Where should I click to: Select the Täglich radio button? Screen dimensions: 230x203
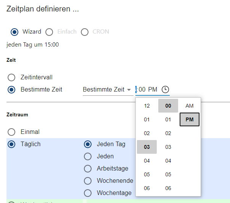pyautogui.click(x=12, y=144)
